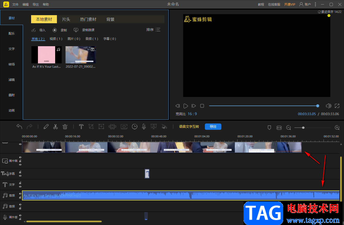Select the As If It's Your Last thumbnail
The width and height of the screenshot is (344, 225).
tap(47, 55)
